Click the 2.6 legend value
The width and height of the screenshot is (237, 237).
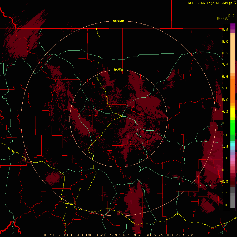pos(225,135)
